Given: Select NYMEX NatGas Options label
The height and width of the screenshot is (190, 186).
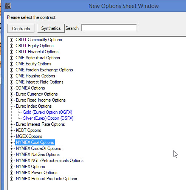Looking at the screenshot, I should [x=38, y=154].
